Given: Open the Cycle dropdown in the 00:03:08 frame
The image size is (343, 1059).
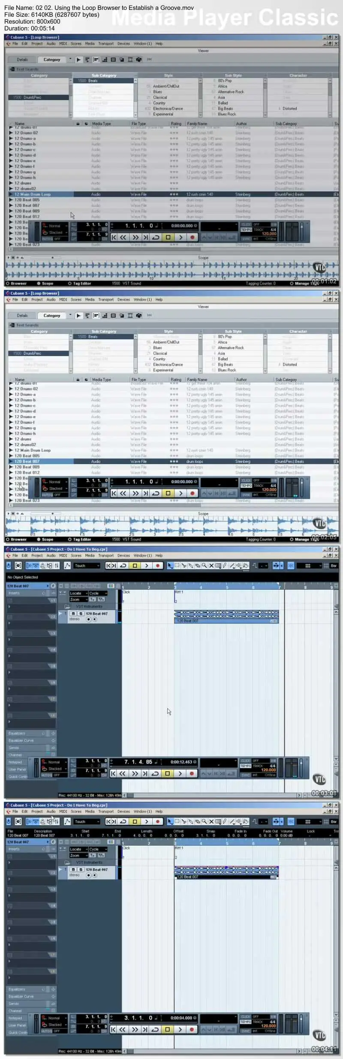Looking at the screenshot, I should (98, 593).
